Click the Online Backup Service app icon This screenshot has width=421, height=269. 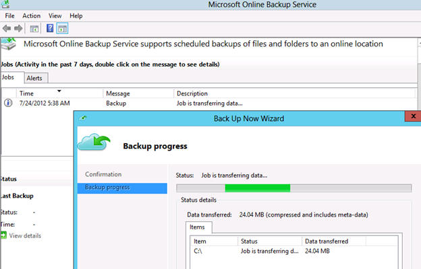point(5,4)
